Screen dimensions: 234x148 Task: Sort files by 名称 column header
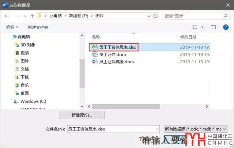click(x=96, y=37)
